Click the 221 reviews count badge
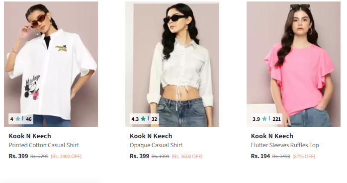The image size is (347, 183). pyautogui.click(x=276, y=119)
